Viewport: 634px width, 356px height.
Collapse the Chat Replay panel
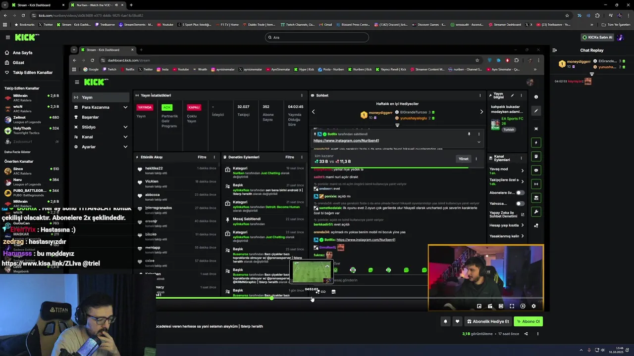(554, 50)
